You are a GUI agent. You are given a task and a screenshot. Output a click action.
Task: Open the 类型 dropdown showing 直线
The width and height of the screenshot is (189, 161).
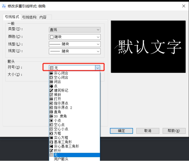click(x=75, y=30)
